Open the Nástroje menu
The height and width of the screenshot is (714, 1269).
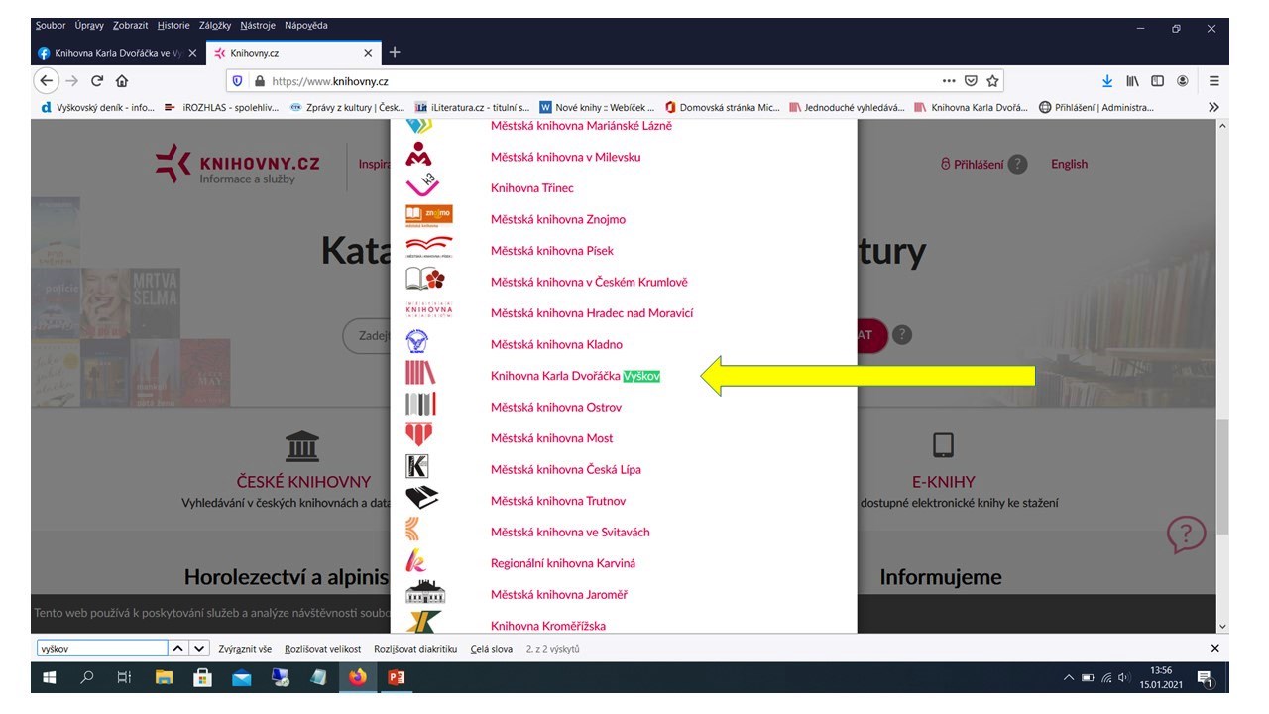259,26
